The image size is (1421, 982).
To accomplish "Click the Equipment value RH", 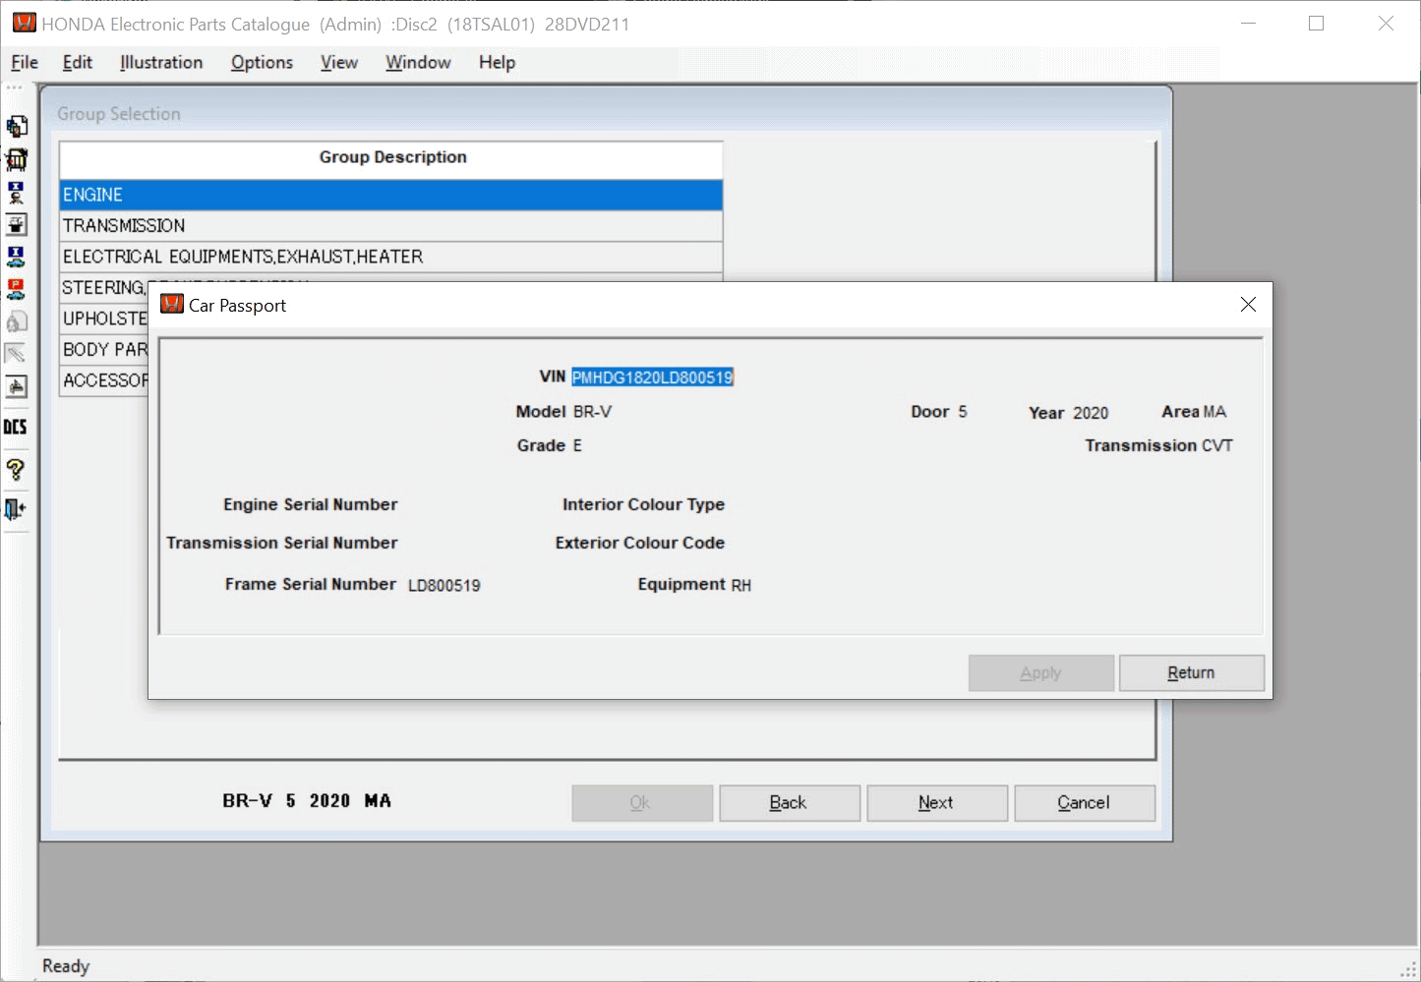I will [741, 586].
